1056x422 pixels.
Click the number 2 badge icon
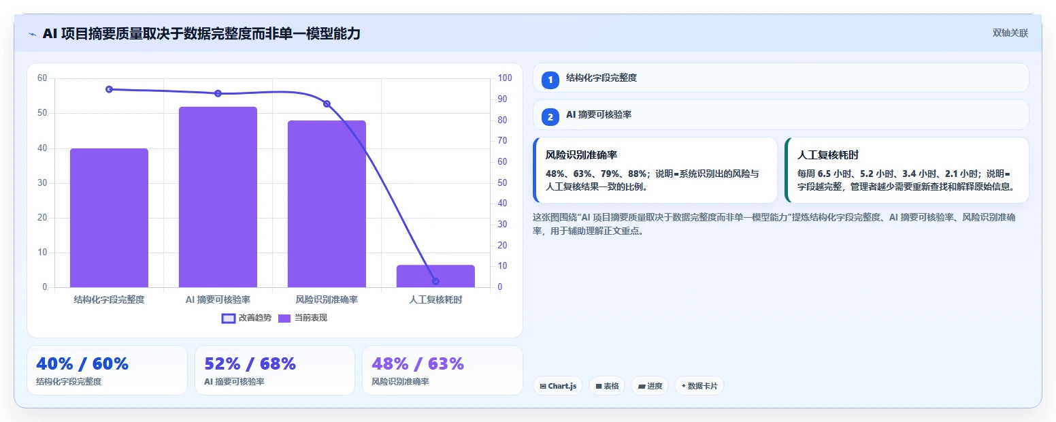click(x=550, y=117)
